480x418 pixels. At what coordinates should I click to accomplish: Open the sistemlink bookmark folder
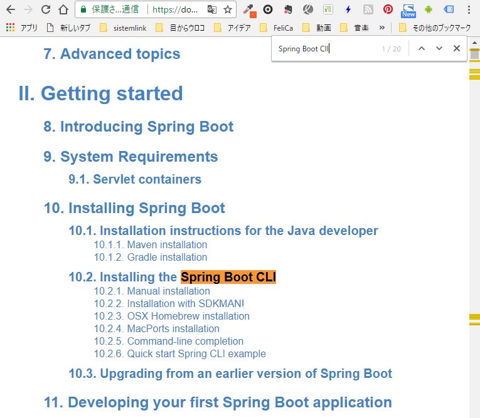[x=124, y=28]
